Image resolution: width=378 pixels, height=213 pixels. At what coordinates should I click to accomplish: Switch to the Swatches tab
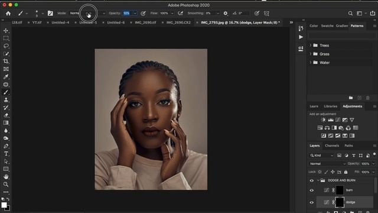coord(327,26)
